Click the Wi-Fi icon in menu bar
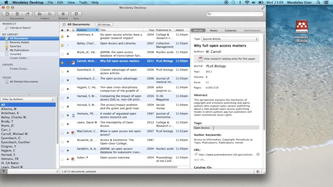Viewport: 333px width, 187px height. coord(247,3)
